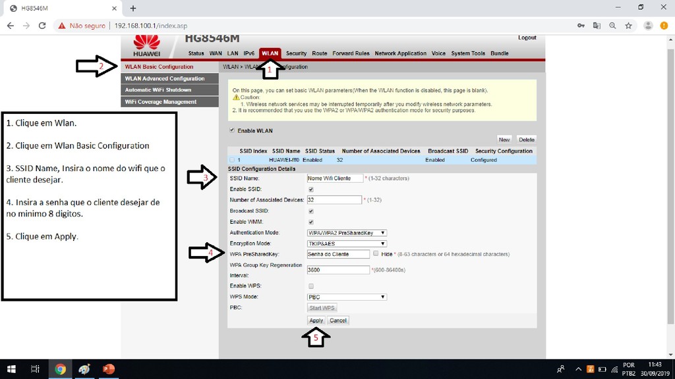This screenshot has width=675, height=379.
Task: Open the Paint taskbar icon
Action: coord(84,369)
